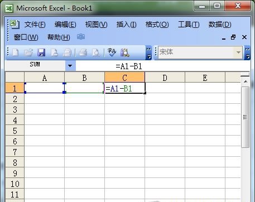Expand the standard toolbar options arrow
The width and height of the screenshot is (255, 202).
[x=148, y=53]
